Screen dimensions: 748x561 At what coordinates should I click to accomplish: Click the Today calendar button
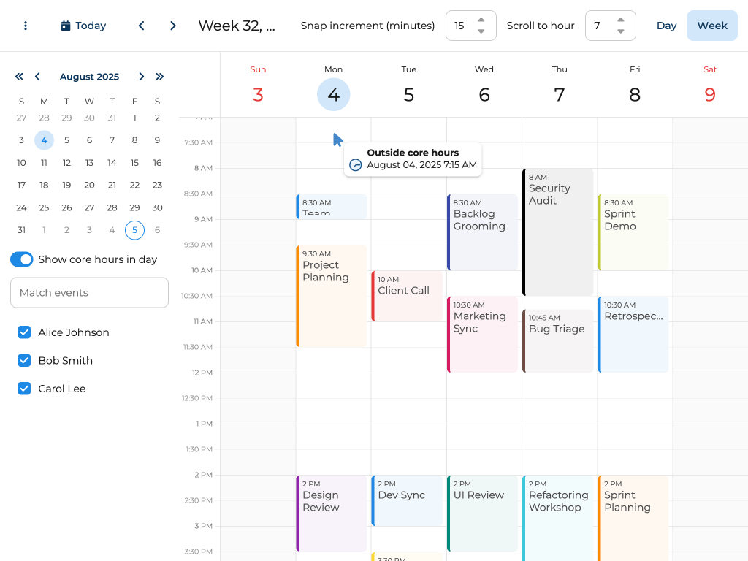83,26
